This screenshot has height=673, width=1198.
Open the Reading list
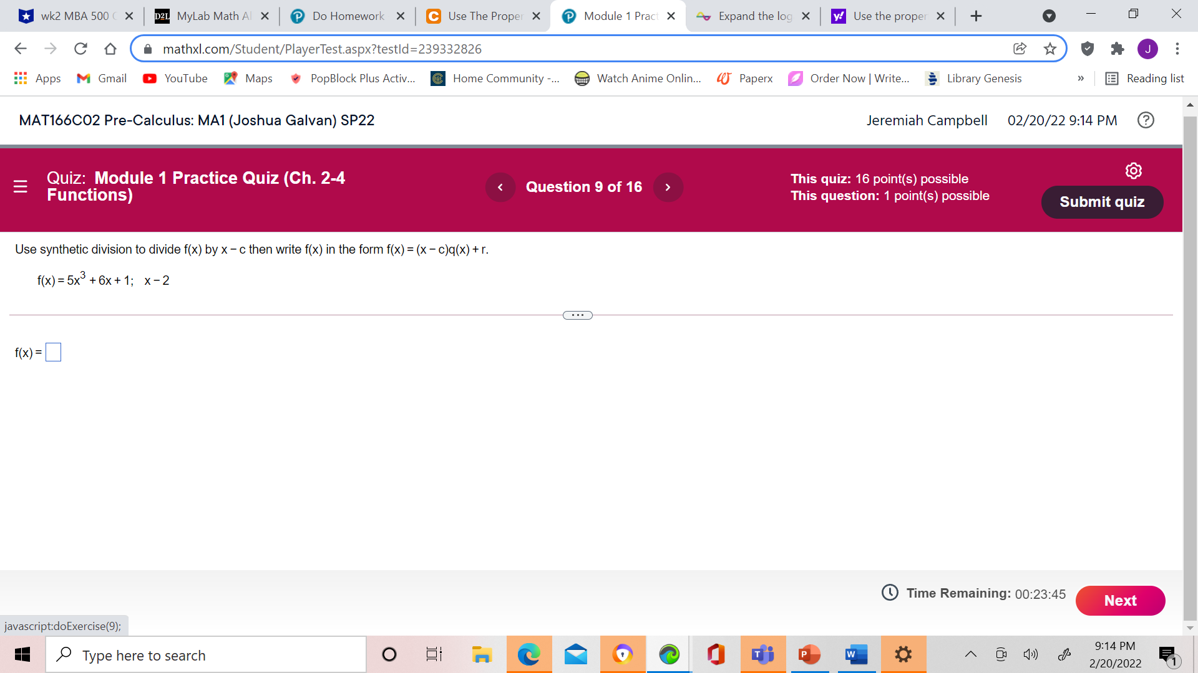pos(1145,79)
